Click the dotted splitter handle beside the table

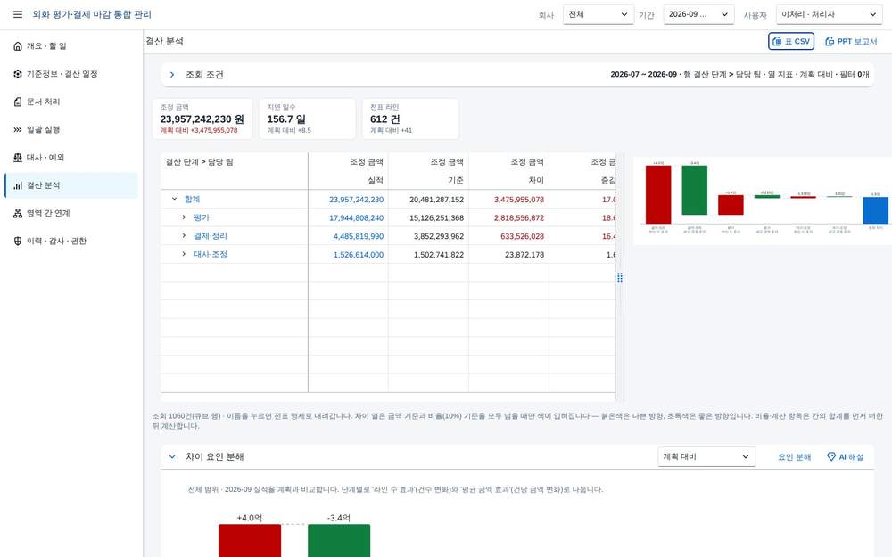pyautogui.click(x=620, y=277)
